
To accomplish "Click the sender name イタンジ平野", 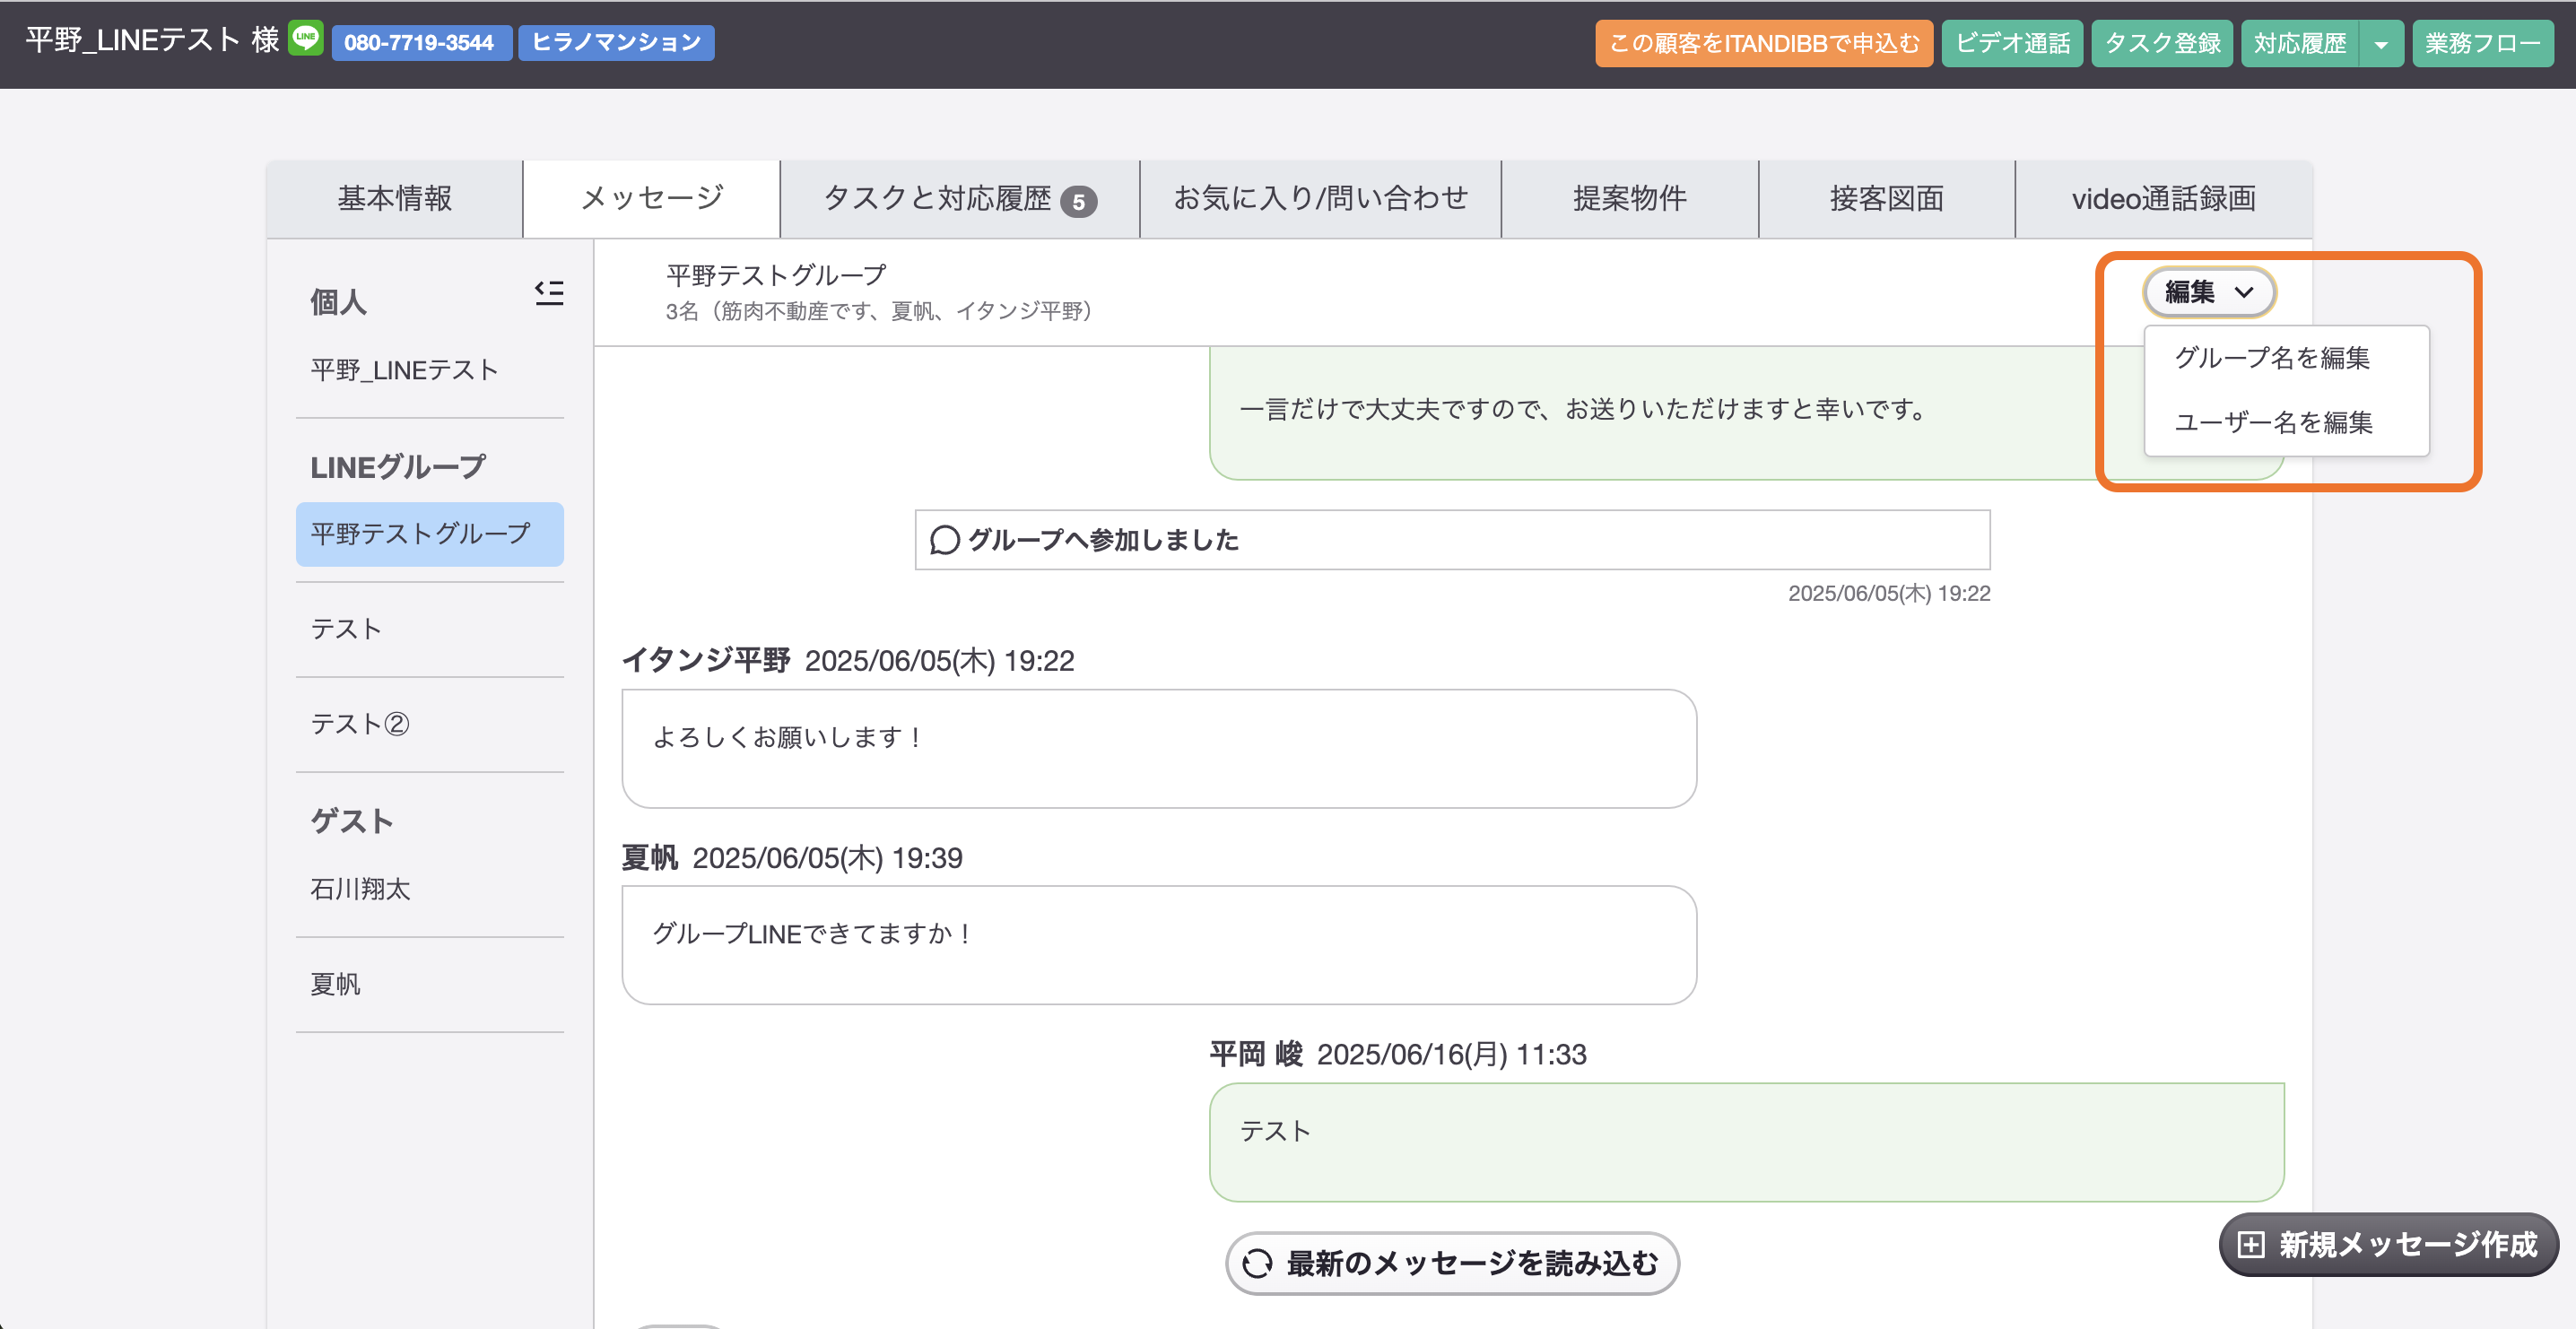I will [x=706, y=661].
